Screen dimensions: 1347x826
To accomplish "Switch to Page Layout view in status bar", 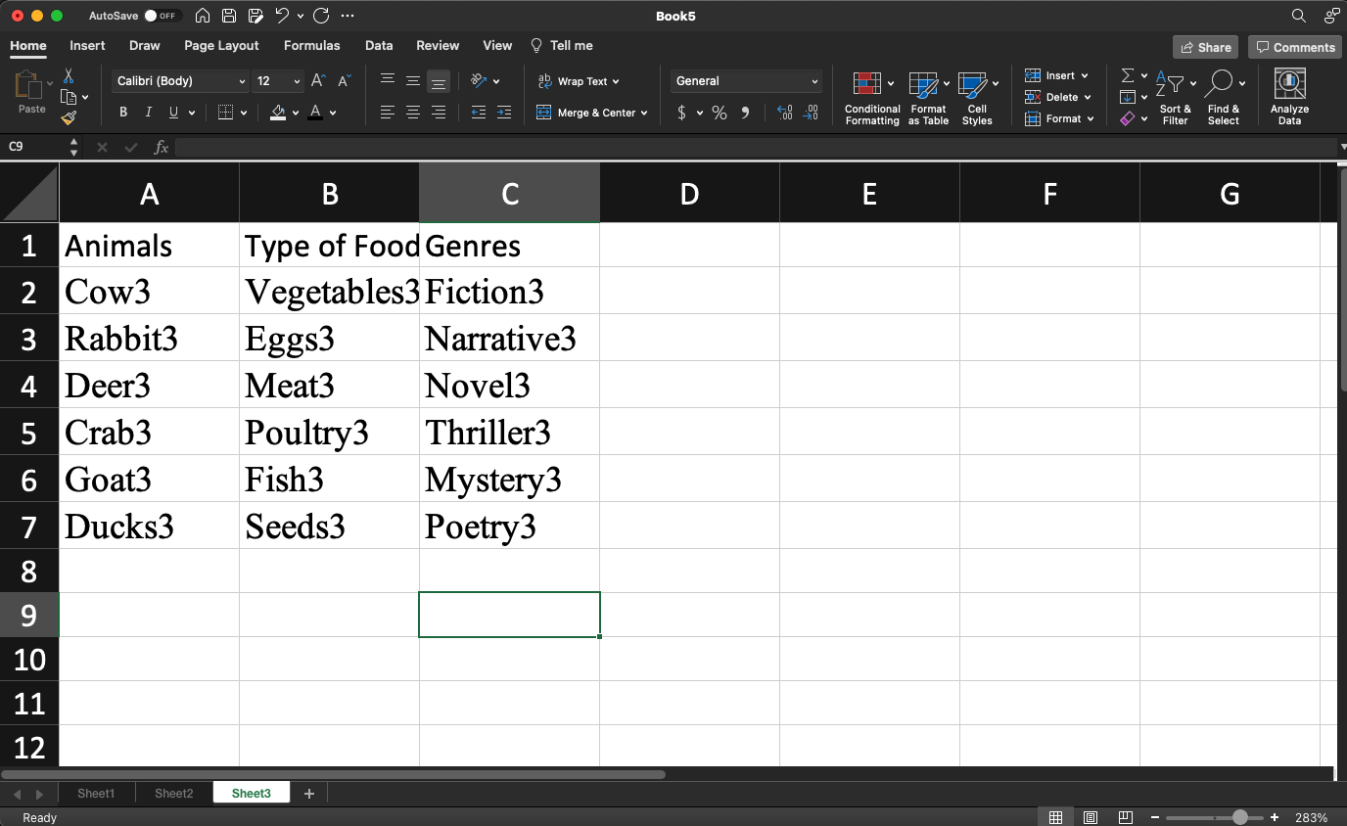I will coord(1091,817).
